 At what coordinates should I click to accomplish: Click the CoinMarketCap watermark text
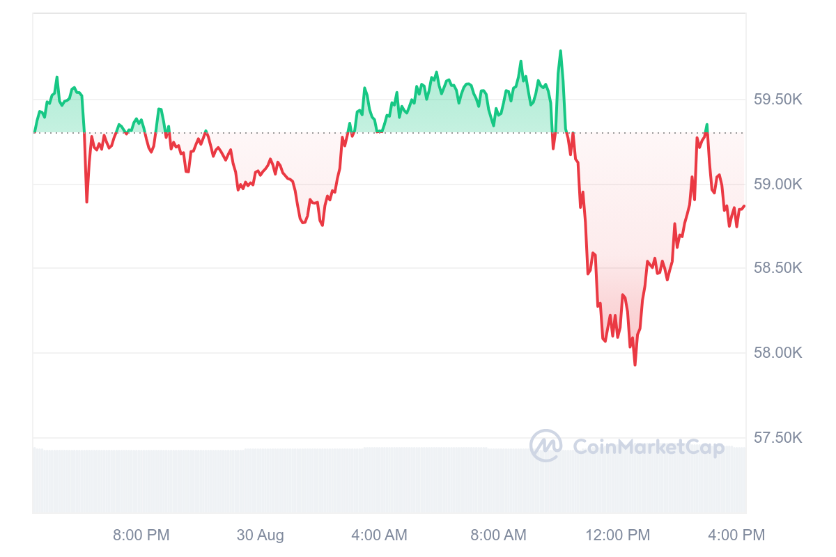pyautogui.click(x=649, y=446)
